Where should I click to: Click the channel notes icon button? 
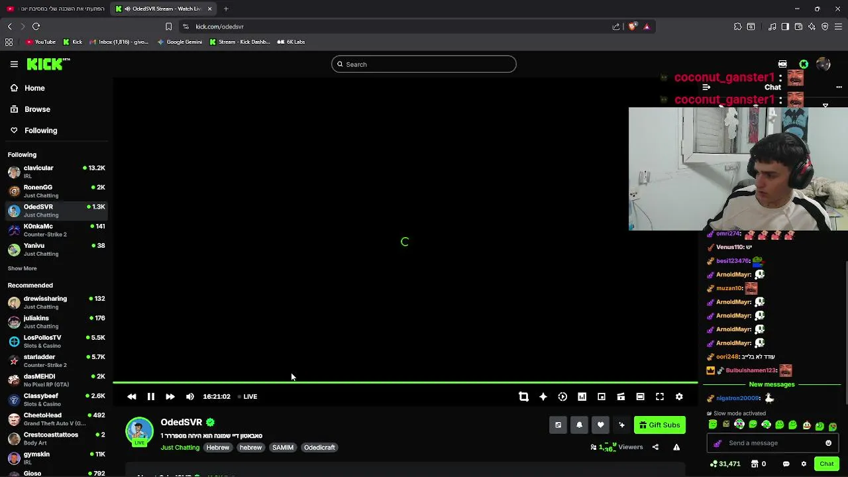click(558, 425)
